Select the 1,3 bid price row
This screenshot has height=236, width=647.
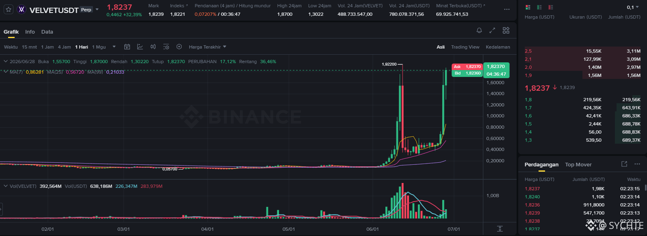(583, 140)
